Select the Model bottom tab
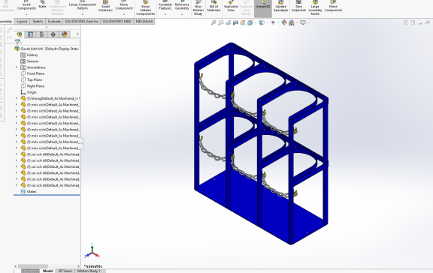 [x=48, y=271]
